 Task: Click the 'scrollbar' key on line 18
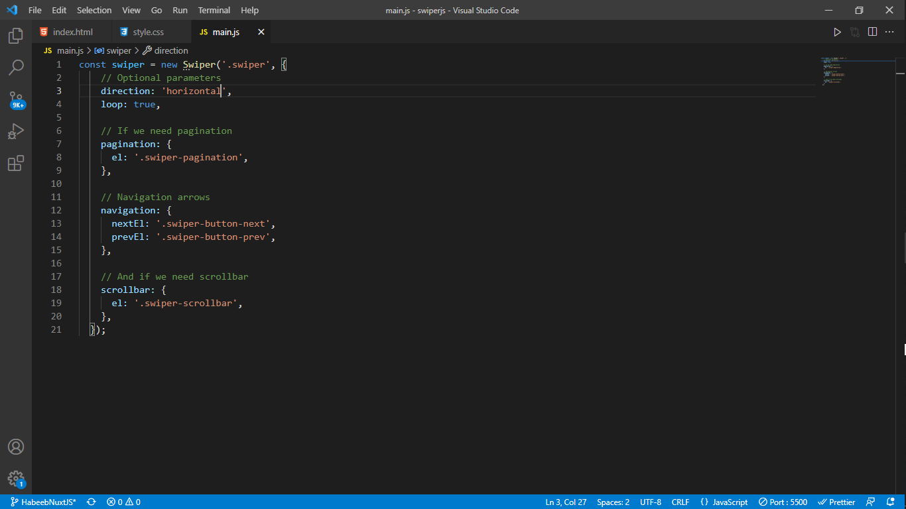tap(125, 290)
